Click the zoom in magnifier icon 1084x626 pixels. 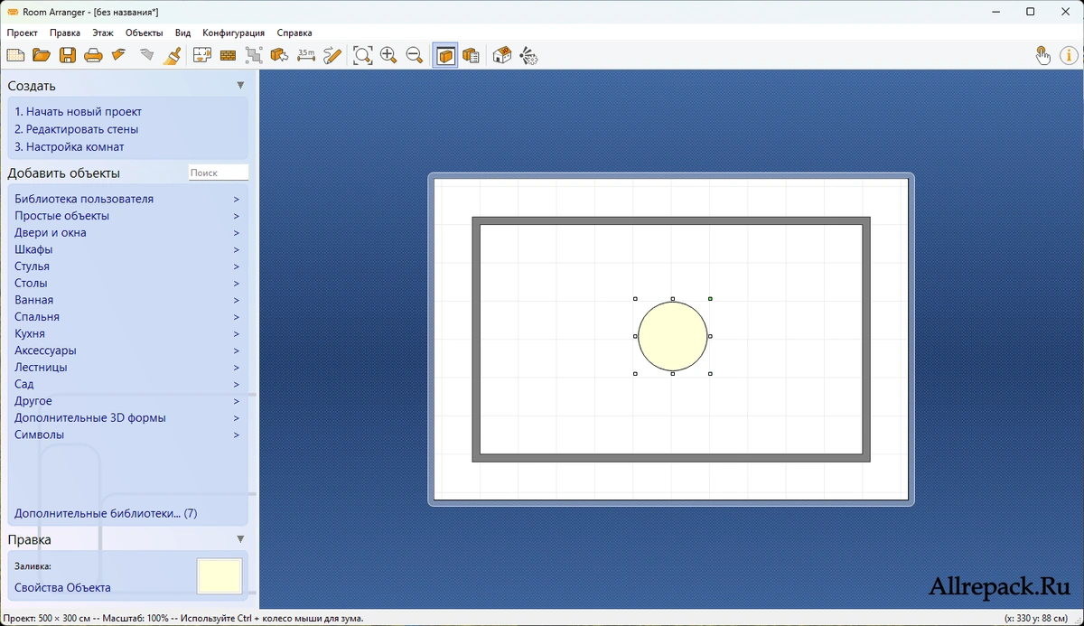coord(388,55)
